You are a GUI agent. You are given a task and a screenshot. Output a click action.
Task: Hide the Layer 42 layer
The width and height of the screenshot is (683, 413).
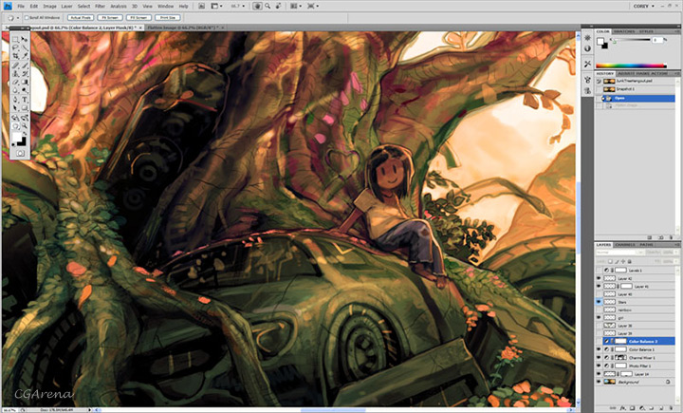tap(599, 278)
